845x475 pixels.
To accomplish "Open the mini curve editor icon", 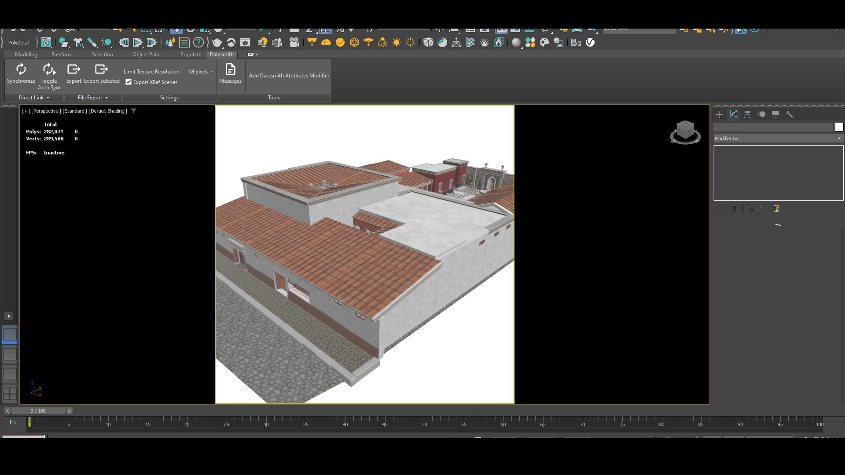I will point(13,422).
